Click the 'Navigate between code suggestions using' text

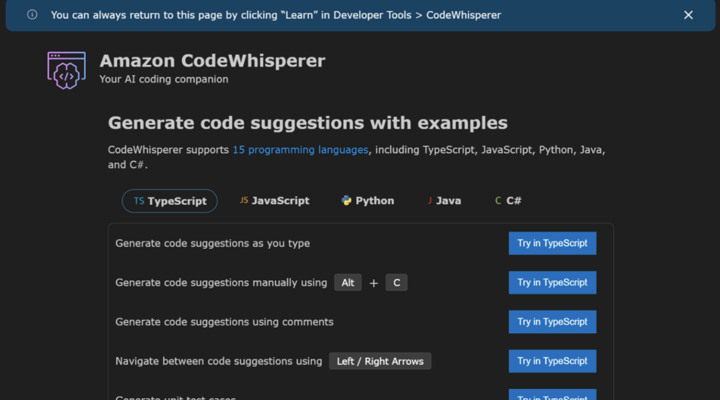[x=218, y=361]
